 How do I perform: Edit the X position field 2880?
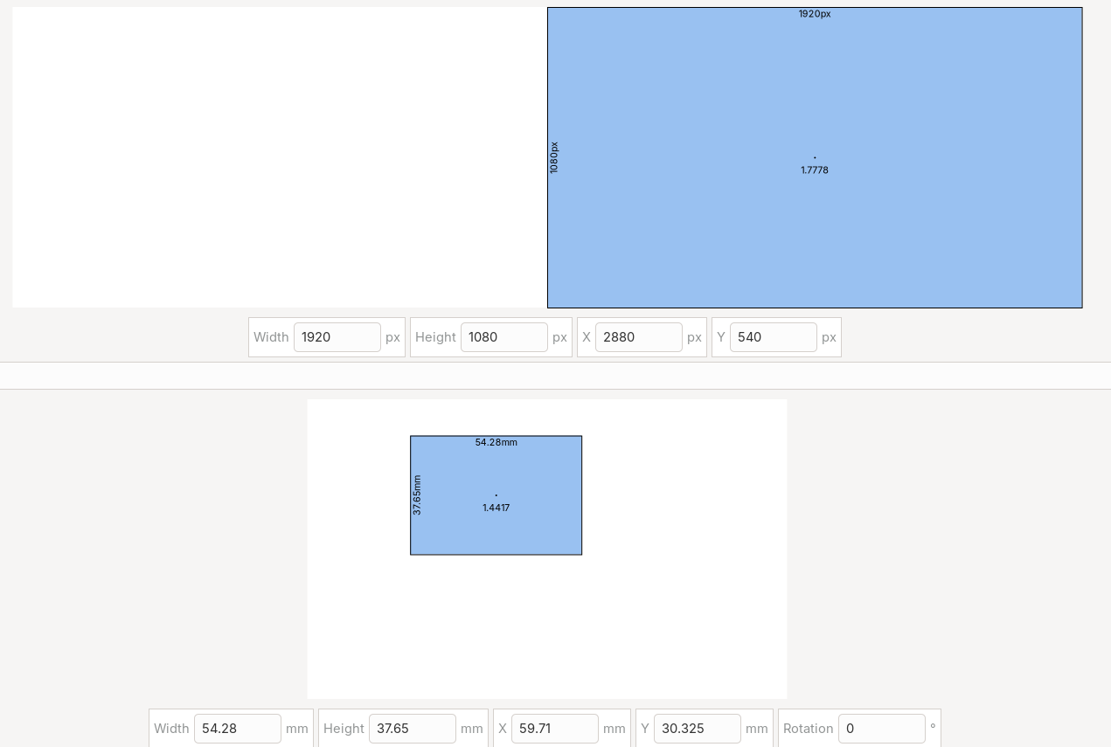639,337
